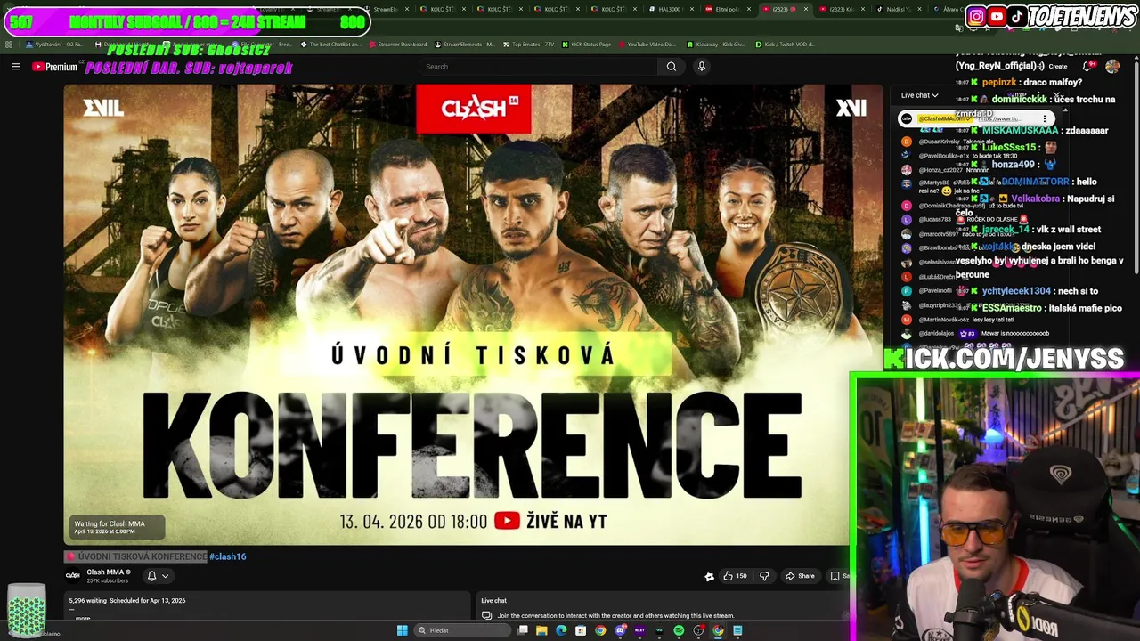
Task: Open File Explorer from taskbar
Action: coord(541,630)
